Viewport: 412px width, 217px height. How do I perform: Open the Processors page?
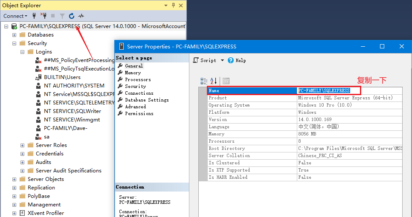point(138,79)
